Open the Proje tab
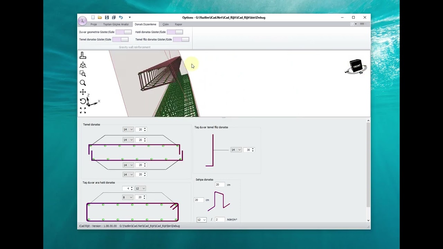 pyautogui.click(x=93, y=24)
